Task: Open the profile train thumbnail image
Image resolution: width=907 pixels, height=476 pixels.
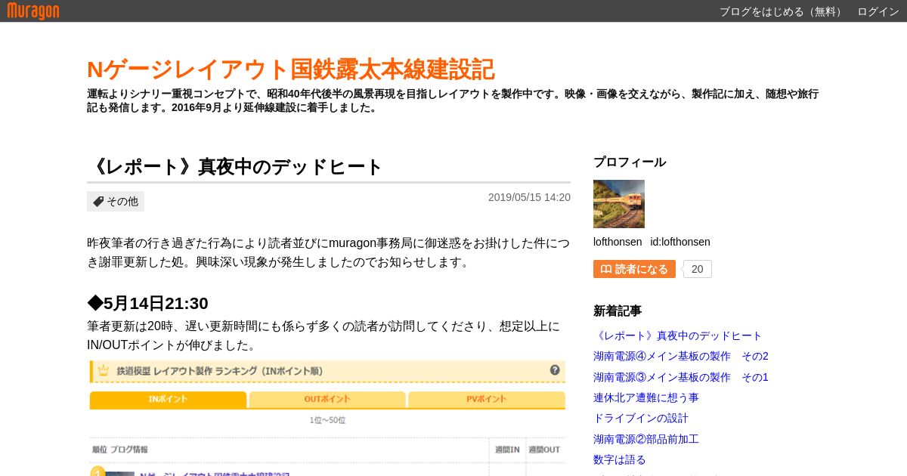Action: coord(619,204)
